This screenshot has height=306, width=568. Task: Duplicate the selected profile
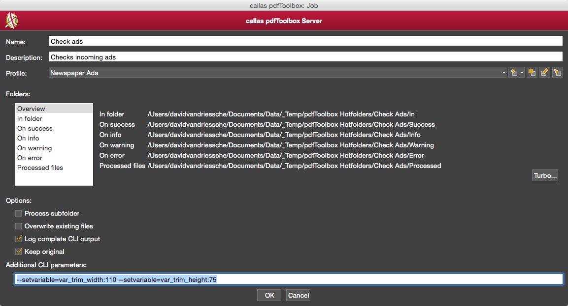point(532,73)
